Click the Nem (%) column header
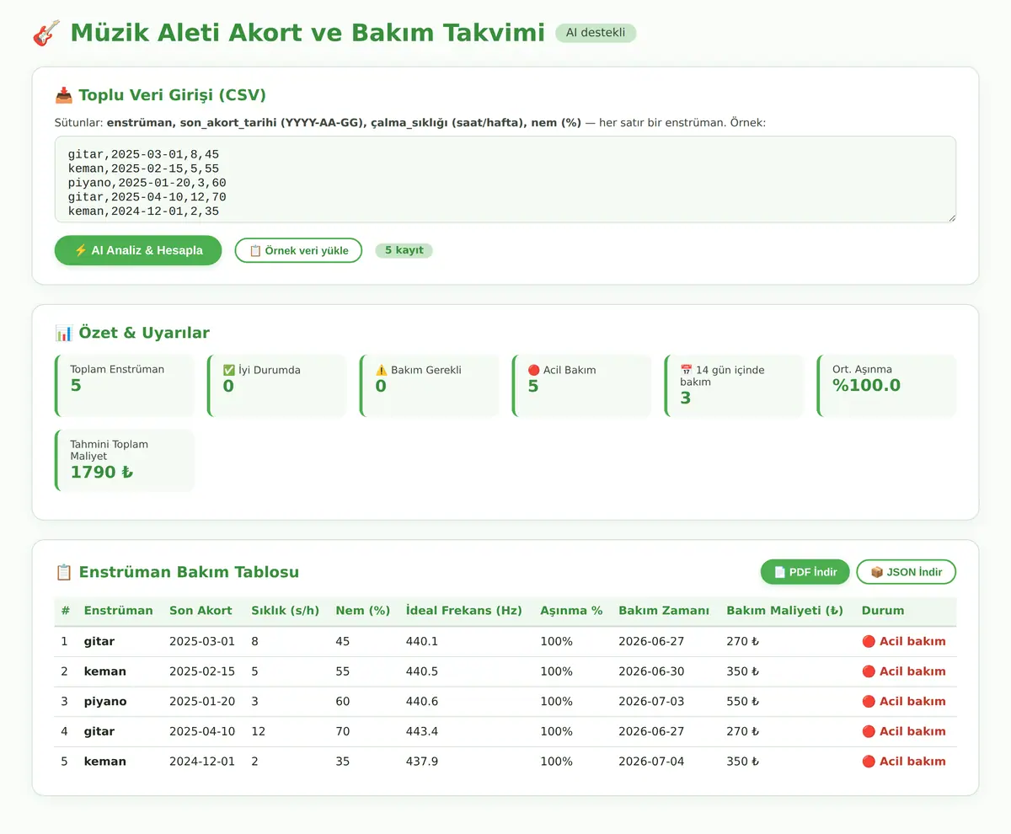 (x=362, y=611)
